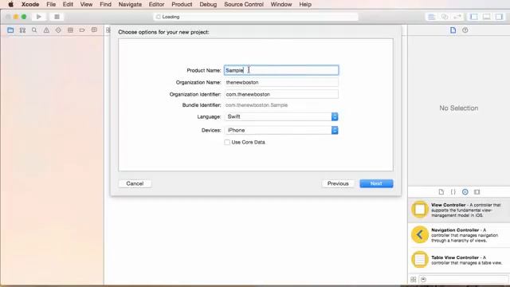Image resolution: width=510 pixels, height=287 pixels.
Task: Click the 'Table View Controller' title text
Action: click(455, 258)
